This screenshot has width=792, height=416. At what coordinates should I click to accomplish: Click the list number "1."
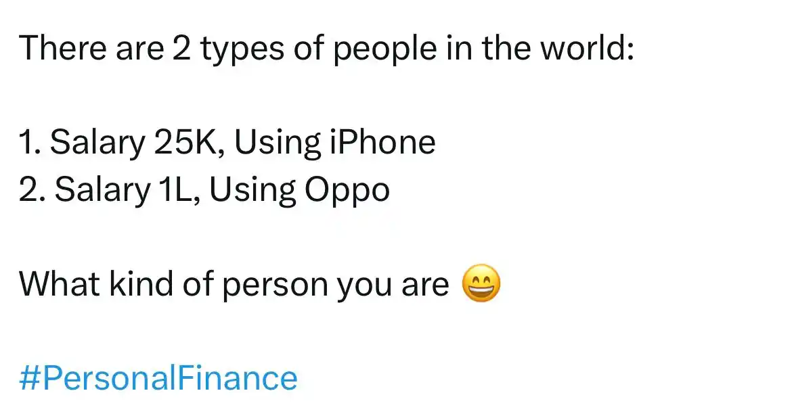(x=30, y=143)
